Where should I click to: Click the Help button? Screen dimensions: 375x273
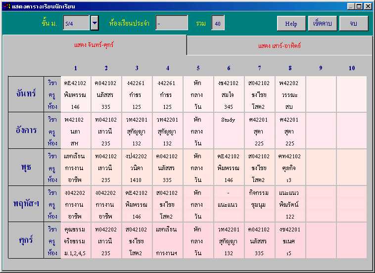291,23
